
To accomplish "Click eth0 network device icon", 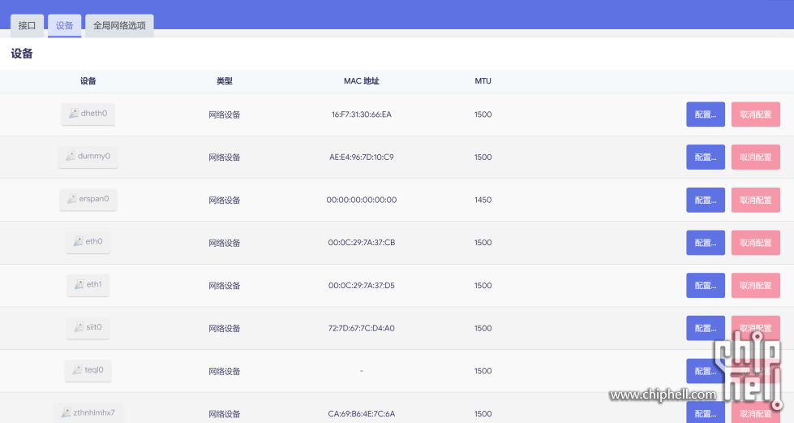I will click(78, 241).
